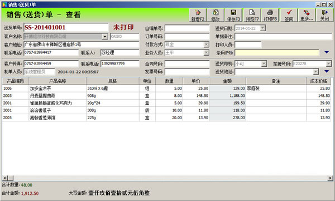
Task: Click the right scroll arrow of horizontal scrollbar
Action: tap(331, 178)
